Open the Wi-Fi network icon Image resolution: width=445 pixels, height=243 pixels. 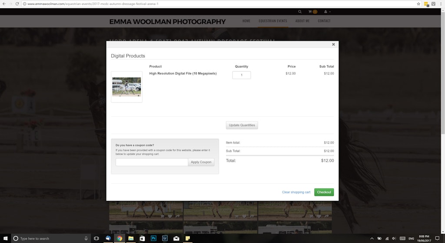(387, 239)
